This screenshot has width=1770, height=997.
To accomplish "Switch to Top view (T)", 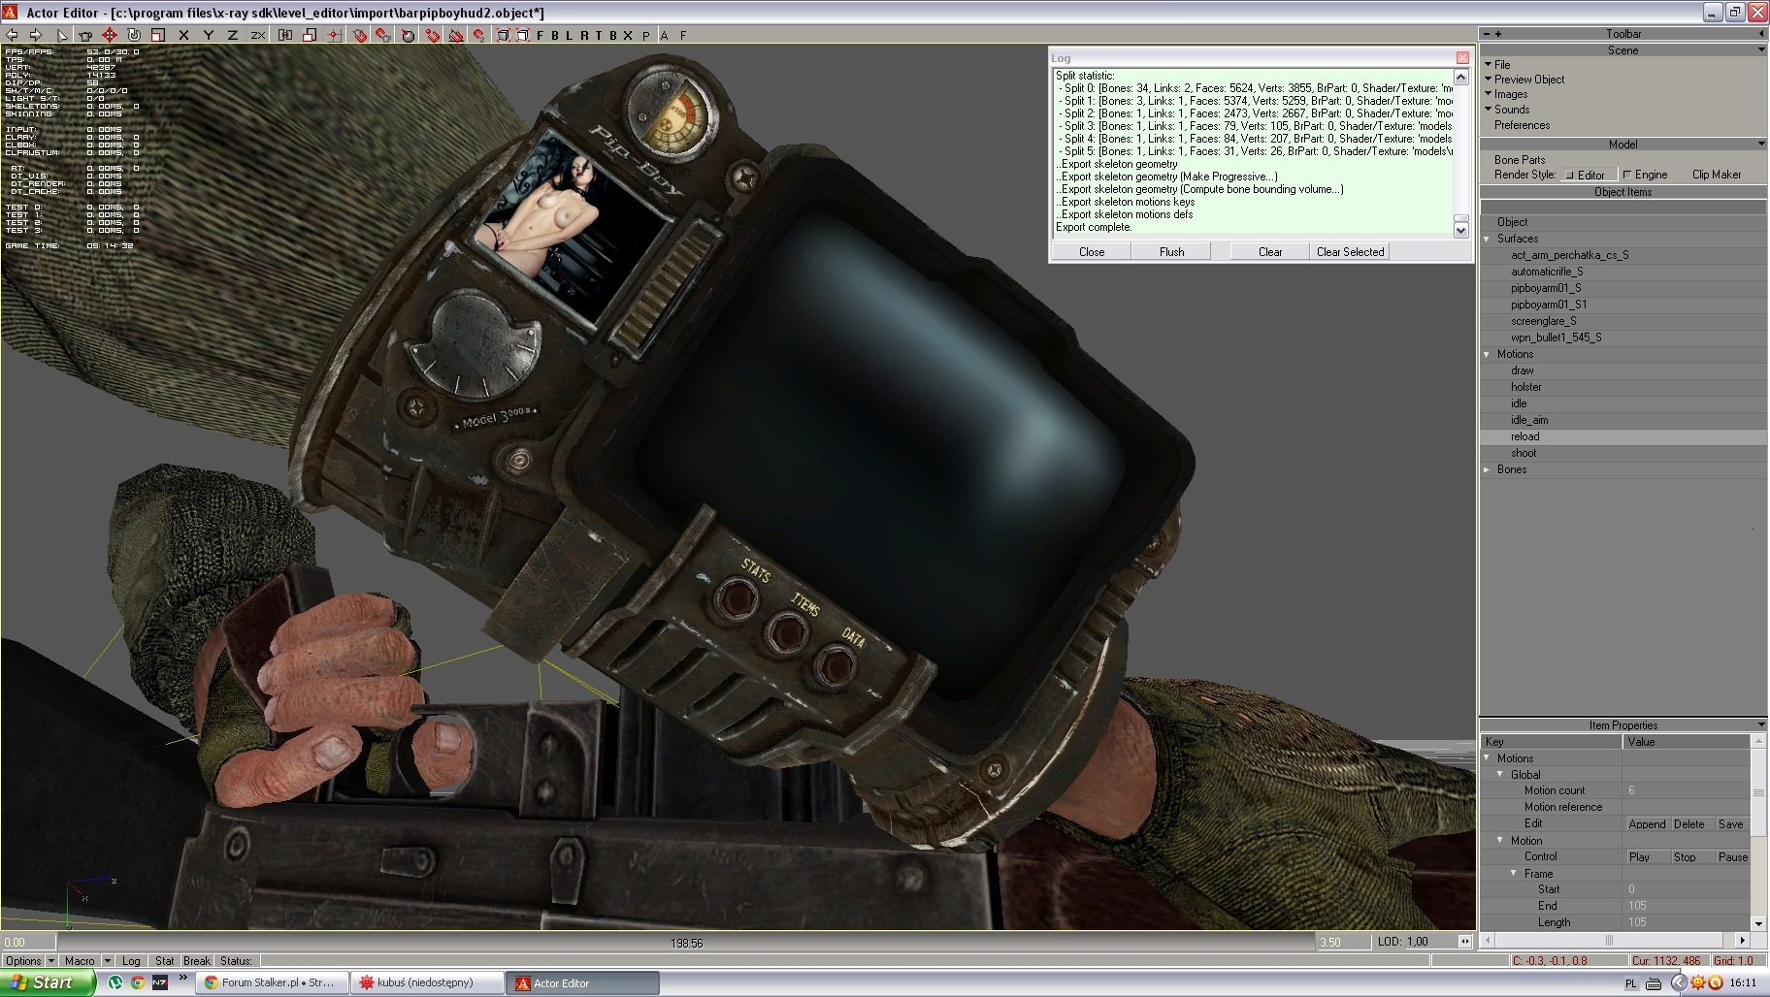I will [599, 35].
